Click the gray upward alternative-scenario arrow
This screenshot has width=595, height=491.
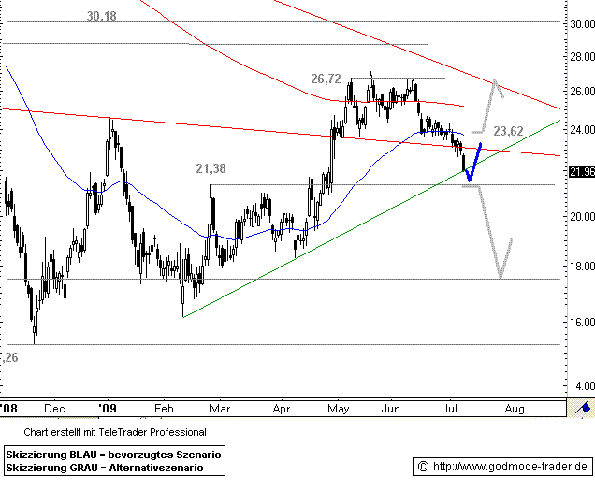[489, 107]
